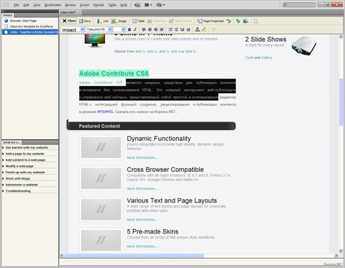Click the Close draft button
Screen dimensions: 345x268
point(69,21)
